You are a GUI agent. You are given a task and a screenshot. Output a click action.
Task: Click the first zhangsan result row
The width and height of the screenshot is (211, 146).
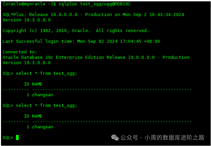pyautogui.click(x=40, y=95)
